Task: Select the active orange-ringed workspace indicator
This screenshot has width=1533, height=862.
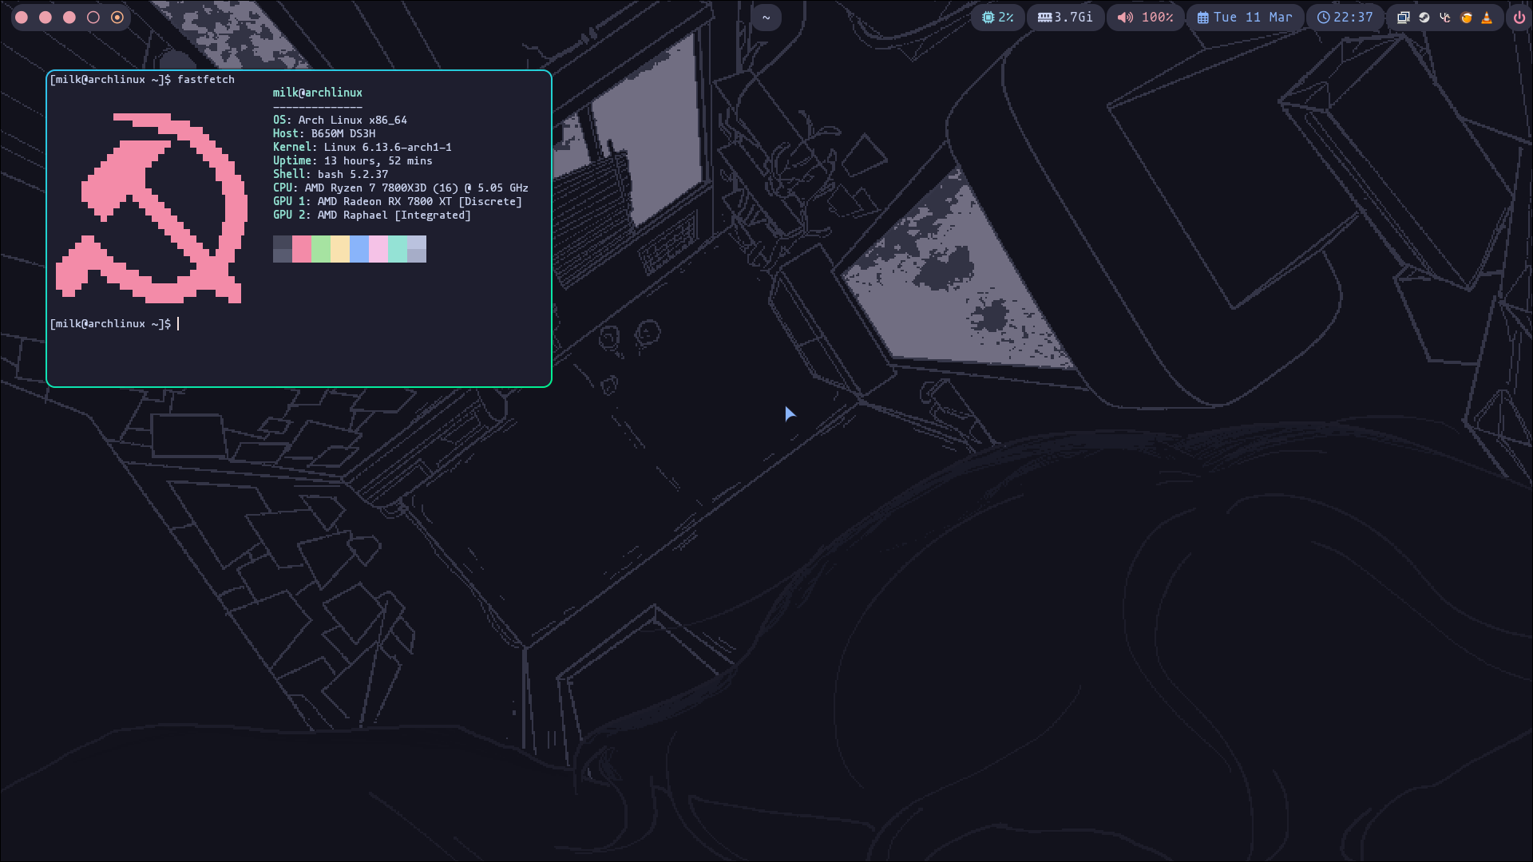Action: [117, 18]
